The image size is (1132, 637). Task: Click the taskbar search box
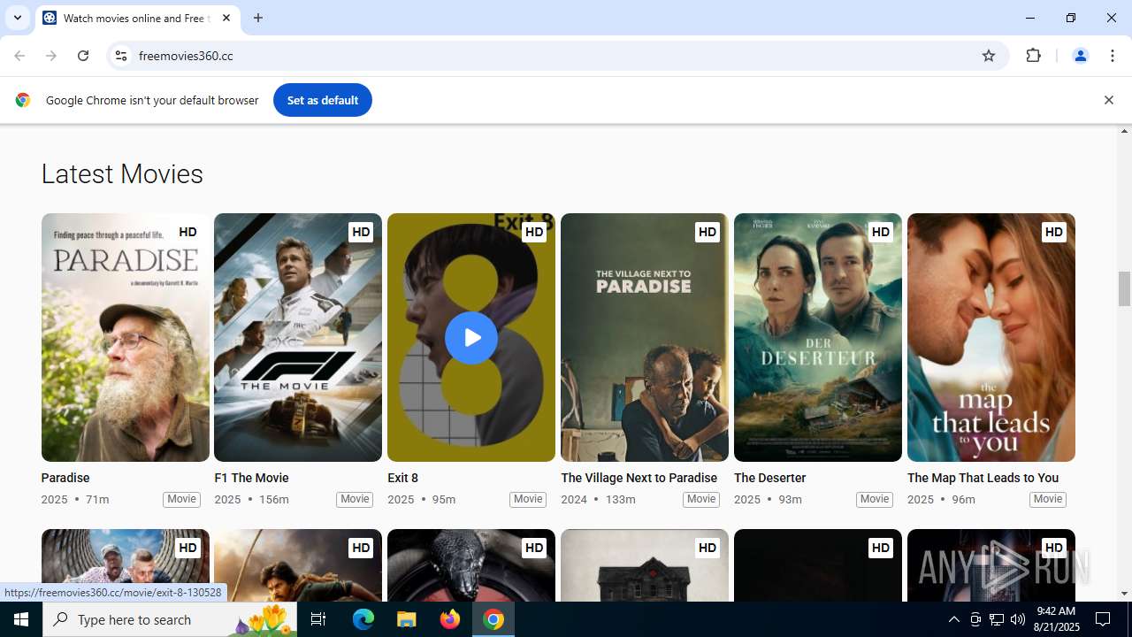(x=171, y=619)
